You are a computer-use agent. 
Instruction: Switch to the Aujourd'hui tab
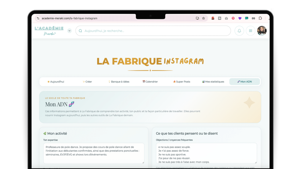pyautogui.click(x=56, y=82)
